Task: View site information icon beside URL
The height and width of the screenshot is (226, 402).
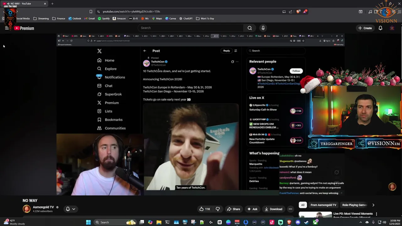Action: point(98,12)
